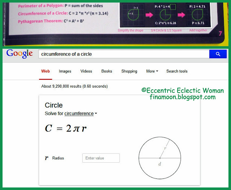Switch to the Images tab

coord(65,71)
